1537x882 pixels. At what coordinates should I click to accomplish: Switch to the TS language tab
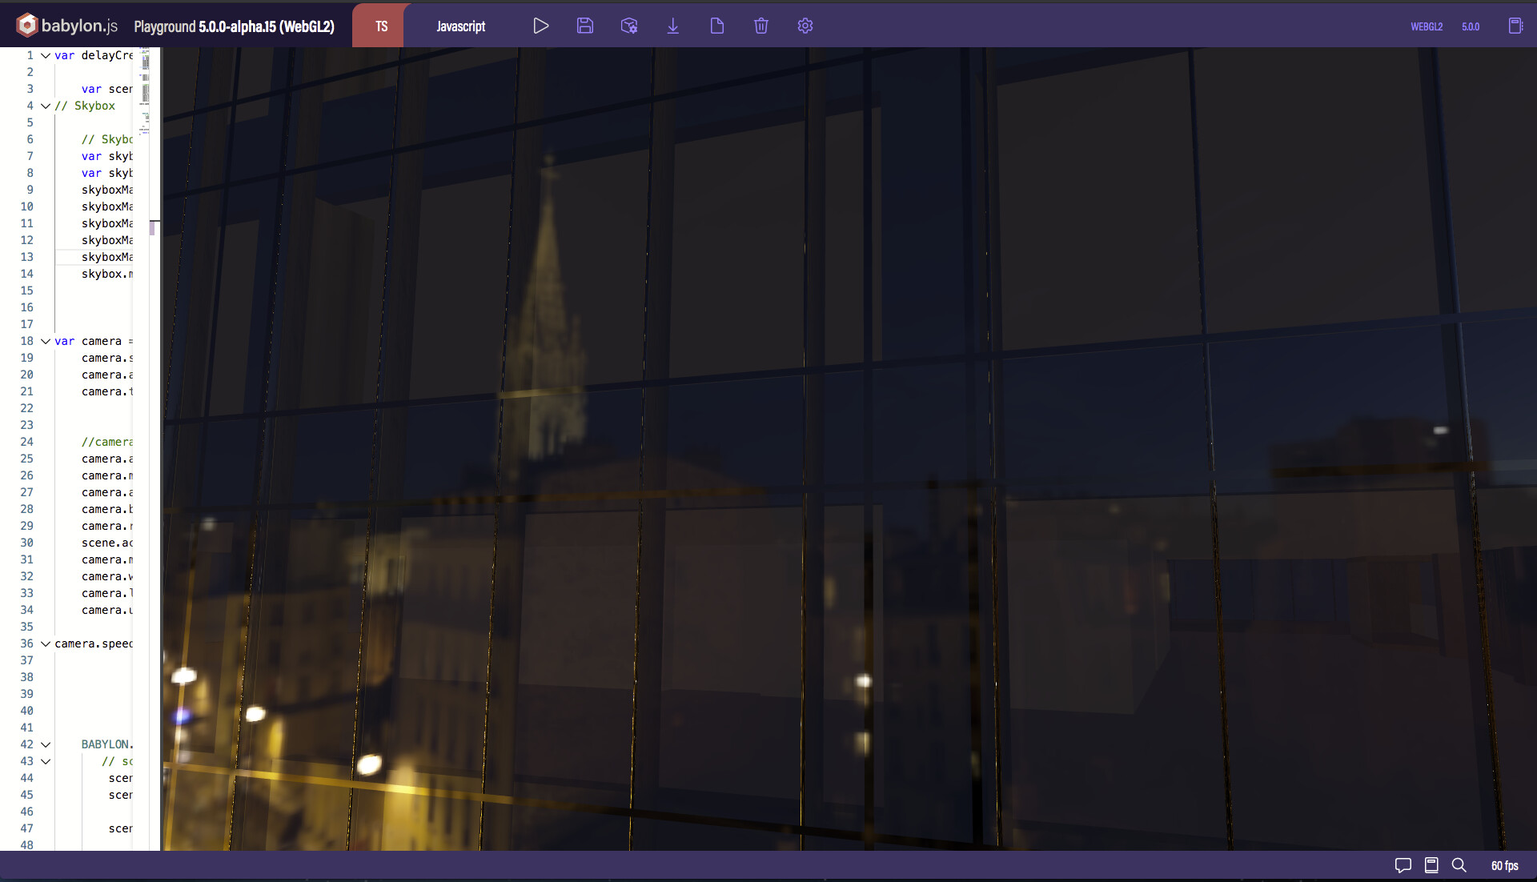pyautogui.click(x=381, y=26)
